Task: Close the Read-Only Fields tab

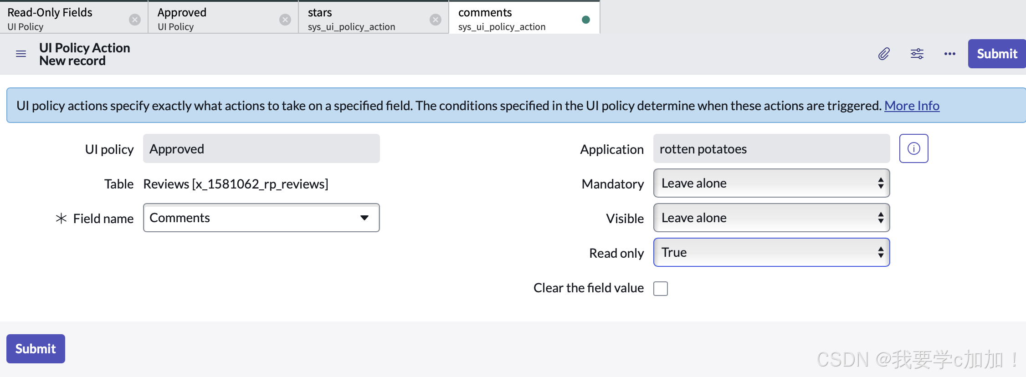Action: pos(135,20)
